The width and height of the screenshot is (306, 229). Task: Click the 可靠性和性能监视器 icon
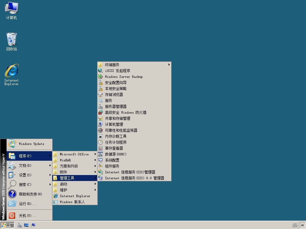[100, 130]
